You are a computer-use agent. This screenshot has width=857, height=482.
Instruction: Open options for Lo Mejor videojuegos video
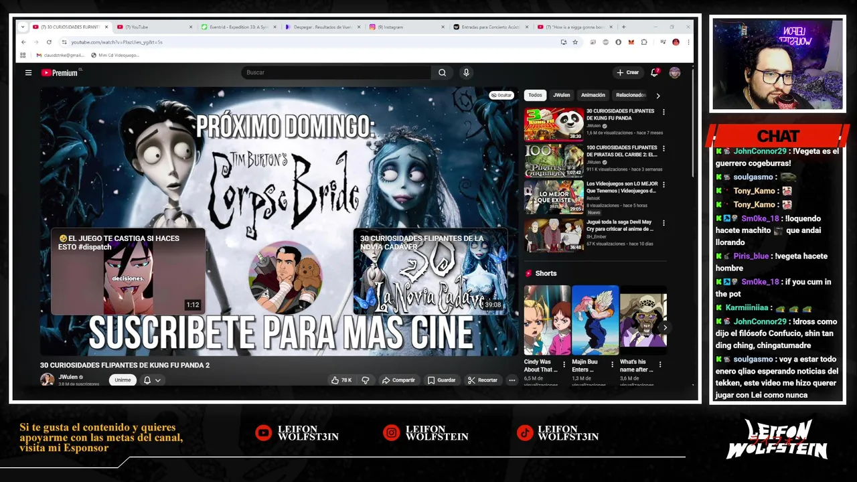[664, 185]
